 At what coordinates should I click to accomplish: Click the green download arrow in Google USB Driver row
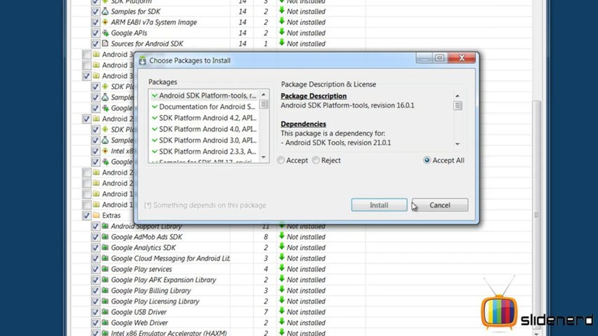coord(281,311)
